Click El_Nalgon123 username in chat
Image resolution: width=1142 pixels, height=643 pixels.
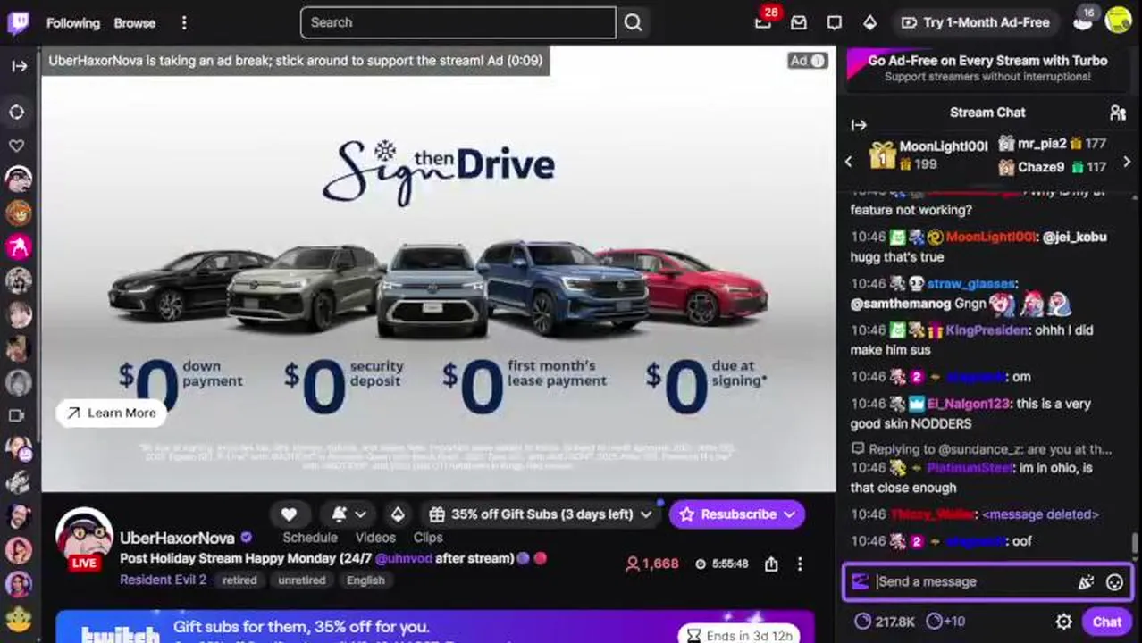click(968, 404)
